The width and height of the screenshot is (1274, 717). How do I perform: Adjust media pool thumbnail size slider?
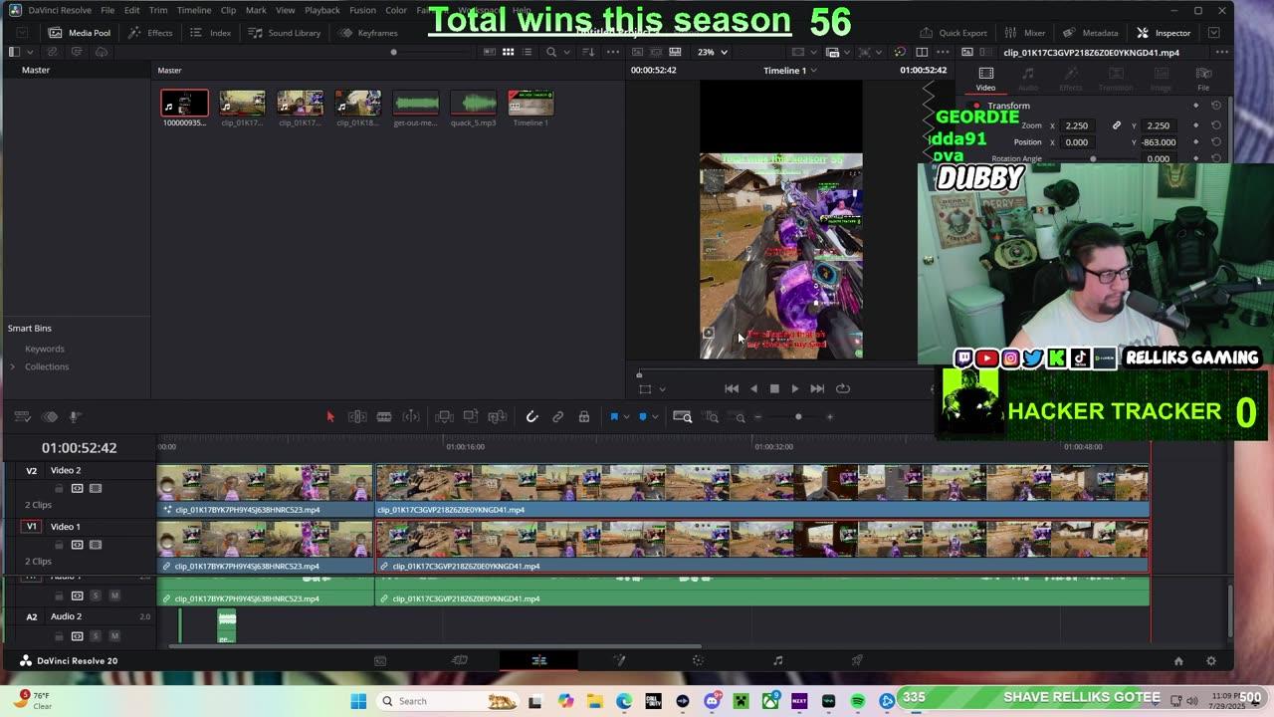tap(394, 52)
